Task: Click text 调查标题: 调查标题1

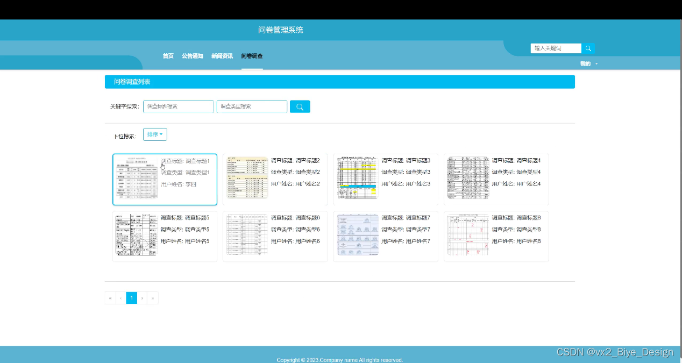Action: pos(186,161)
